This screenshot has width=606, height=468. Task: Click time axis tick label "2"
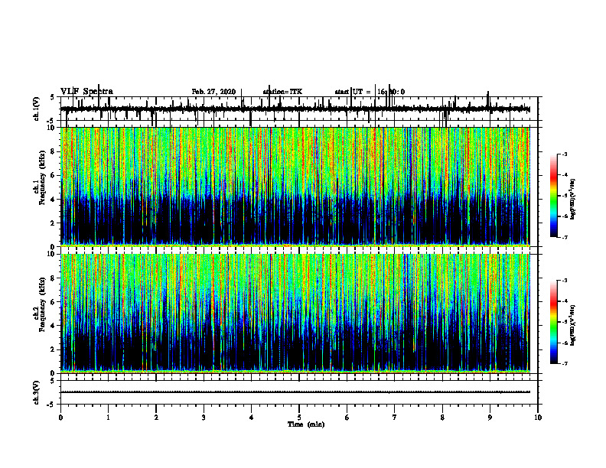click(156, 418)
